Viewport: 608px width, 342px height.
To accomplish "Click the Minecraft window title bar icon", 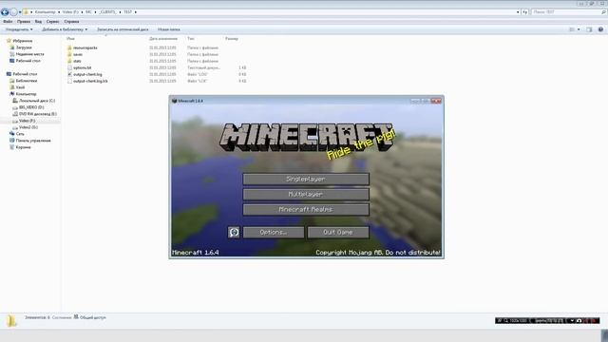I will (175, 101).
